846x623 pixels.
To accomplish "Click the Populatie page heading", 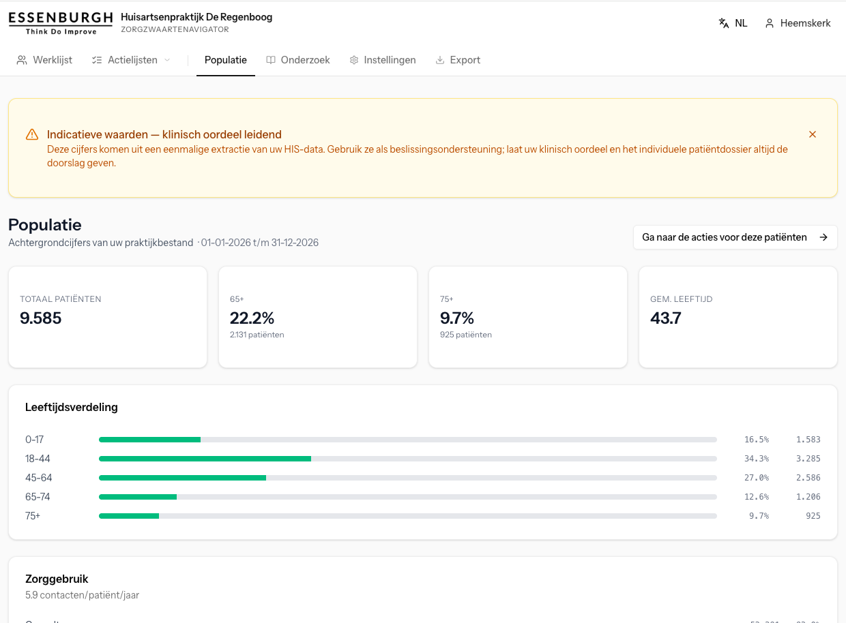I will click(45, 225).
